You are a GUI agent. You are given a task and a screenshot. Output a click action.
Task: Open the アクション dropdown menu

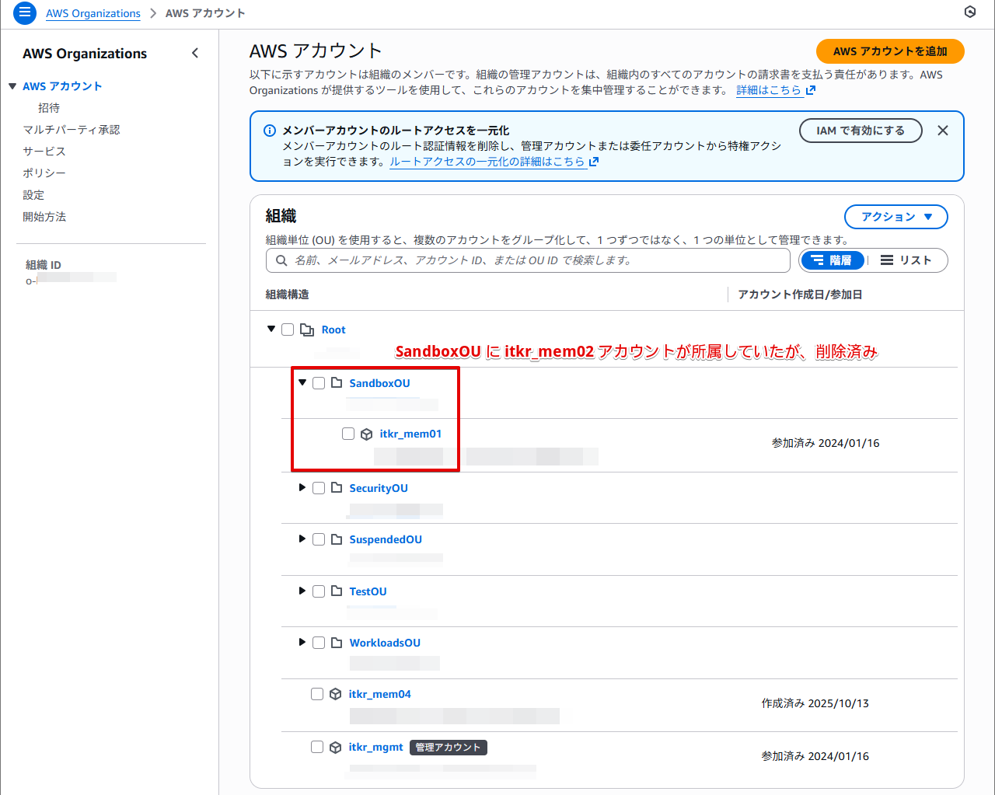pyautogui.click(x=895, y=217)
